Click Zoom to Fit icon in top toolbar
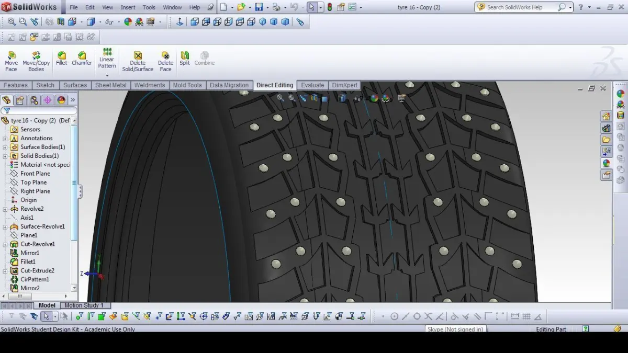 [x=12, y=22]
